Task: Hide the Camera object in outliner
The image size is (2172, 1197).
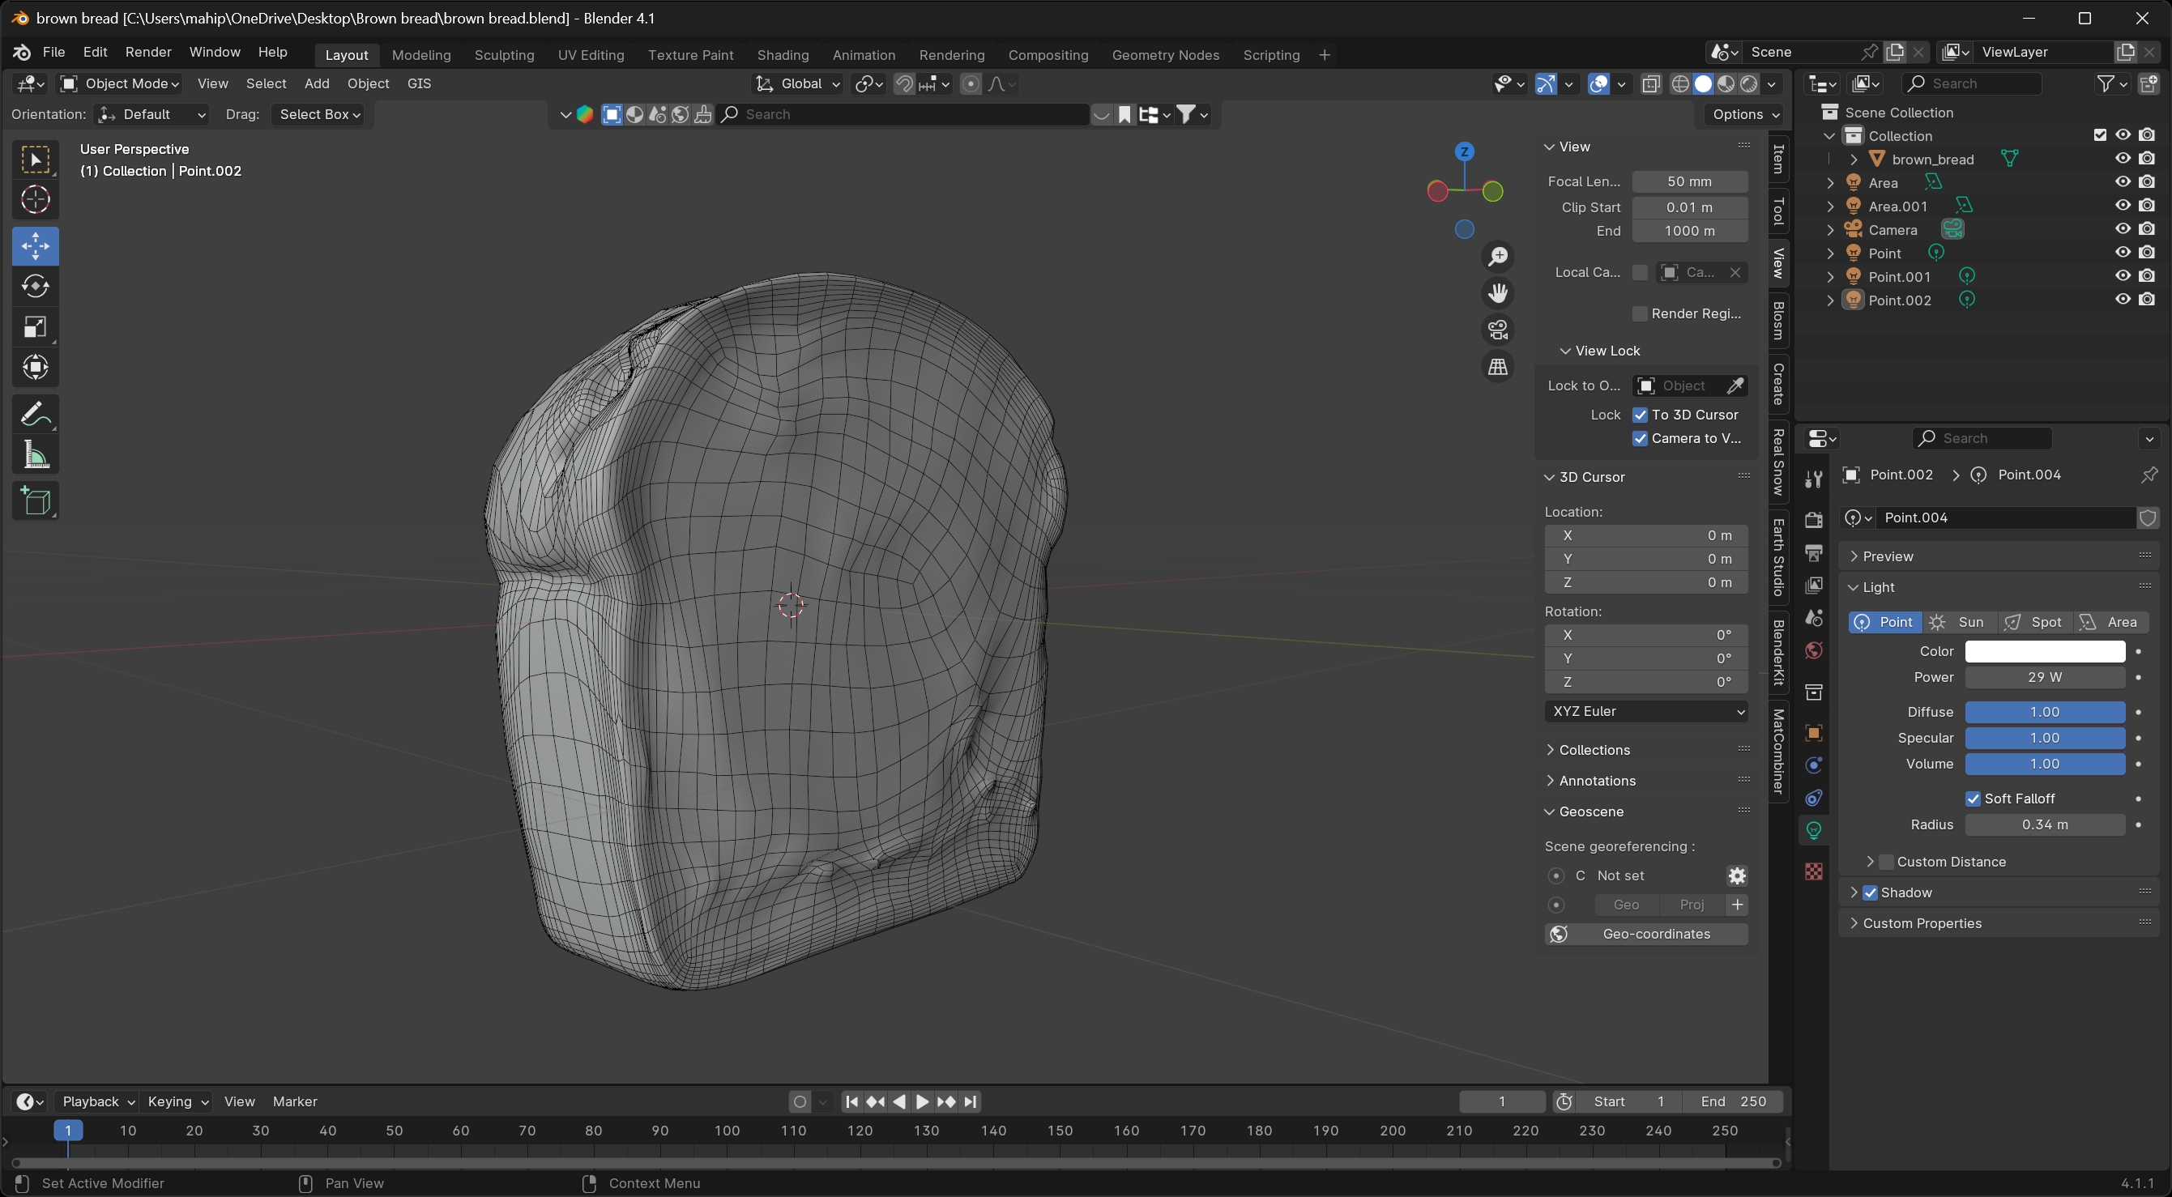Action: coord(2123,229)
